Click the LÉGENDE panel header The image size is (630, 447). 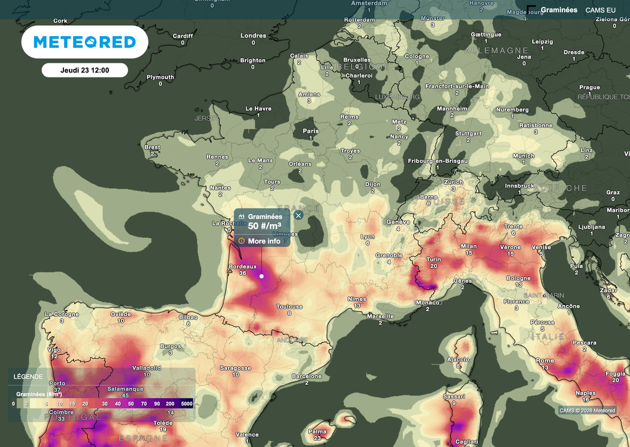coord(29,376)
